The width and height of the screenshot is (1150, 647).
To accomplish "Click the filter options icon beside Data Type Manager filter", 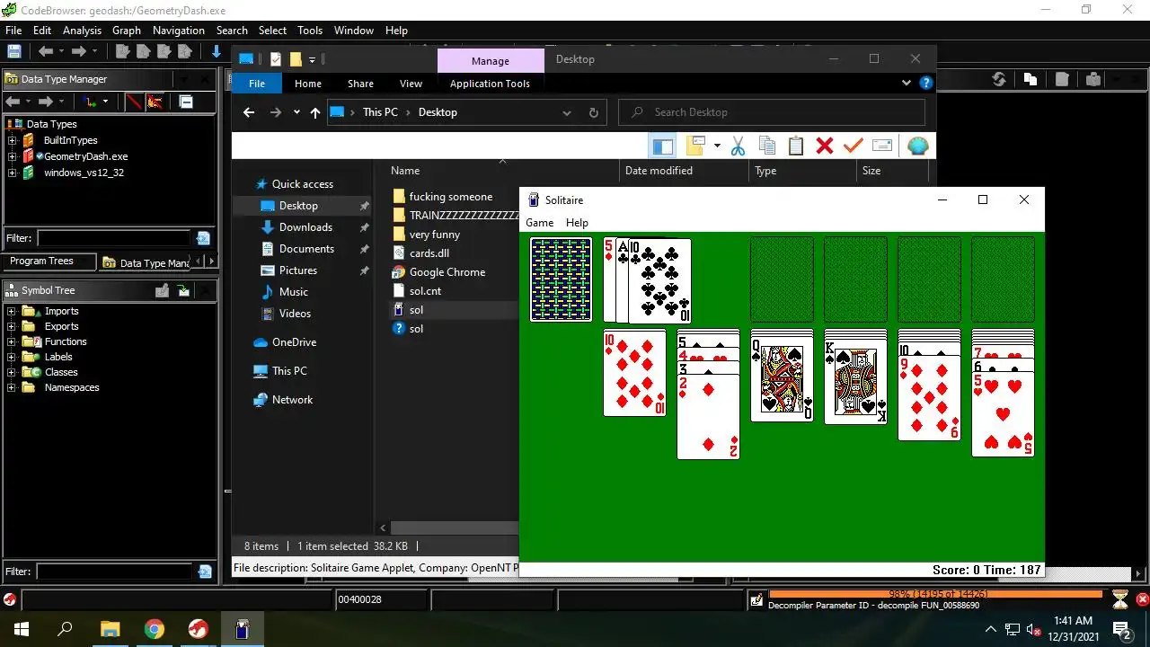I will 203,238.
